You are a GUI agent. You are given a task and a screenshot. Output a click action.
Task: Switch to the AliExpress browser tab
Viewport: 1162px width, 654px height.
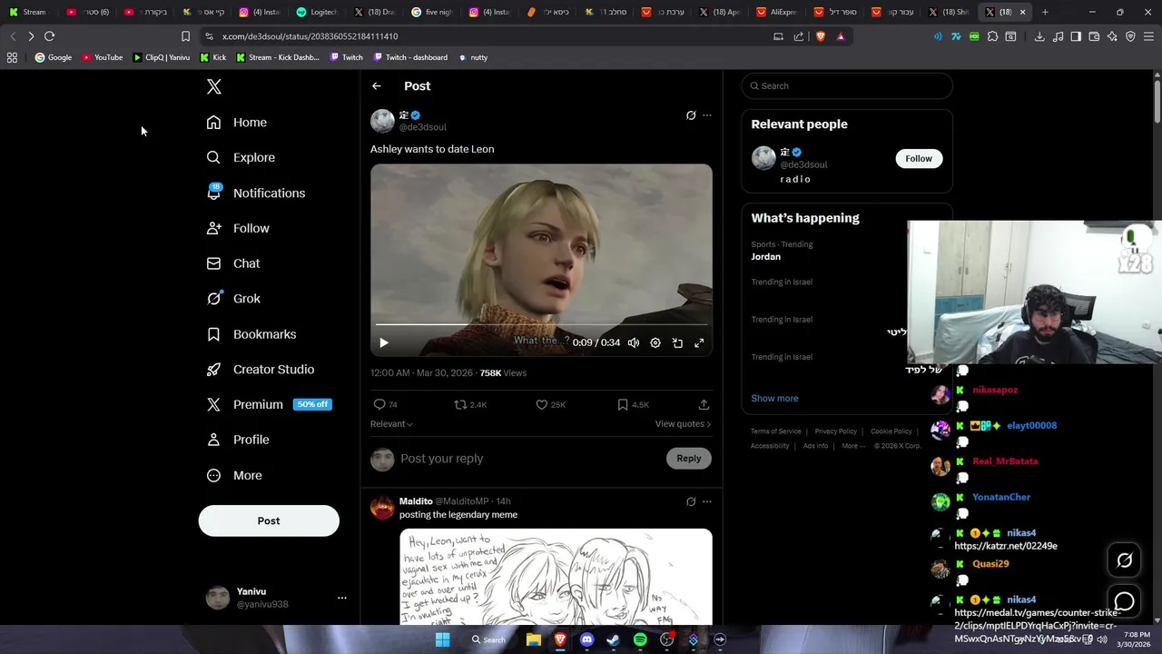[x=779, y=12]
